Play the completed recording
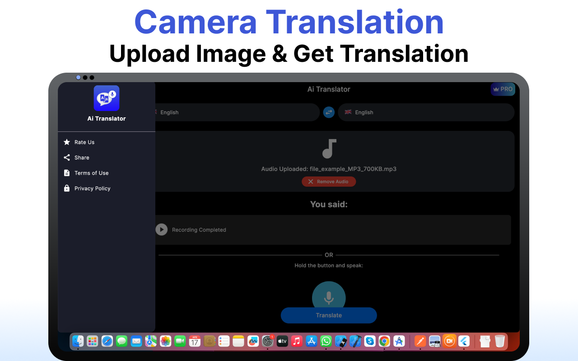 161,230
